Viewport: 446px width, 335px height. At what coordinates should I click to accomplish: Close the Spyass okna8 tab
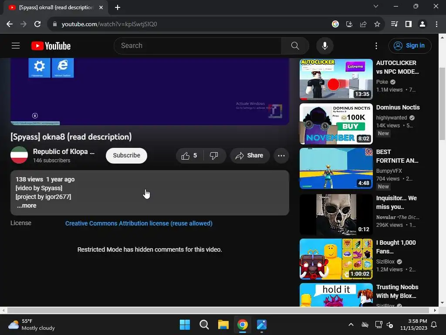tap(101, 7)
